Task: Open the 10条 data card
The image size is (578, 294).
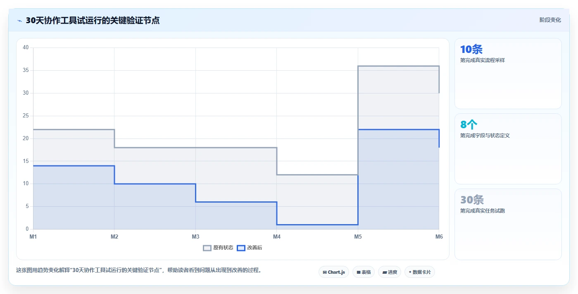Action: 508,74
